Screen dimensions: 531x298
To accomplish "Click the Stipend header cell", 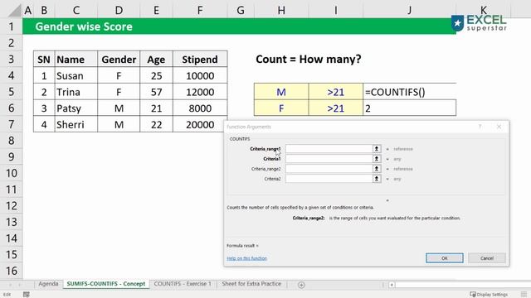I will point(200,60).
